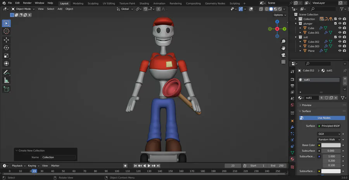The width and height of the screenshot is (349, 180).
Task: Activate the Transform tool
Action: pos(7,63)
